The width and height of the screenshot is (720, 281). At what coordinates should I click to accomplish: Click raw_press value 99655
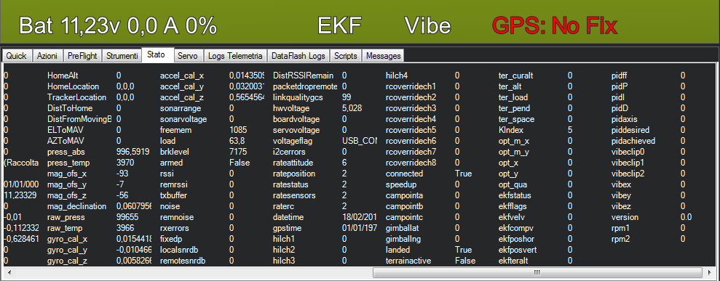(x=127, y=217)
